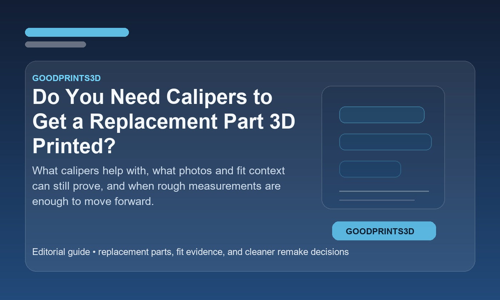Click the top field in the mock form
The height and width of the screenshot is (300, 500).
pyautogui.click(x=382, y=115)
